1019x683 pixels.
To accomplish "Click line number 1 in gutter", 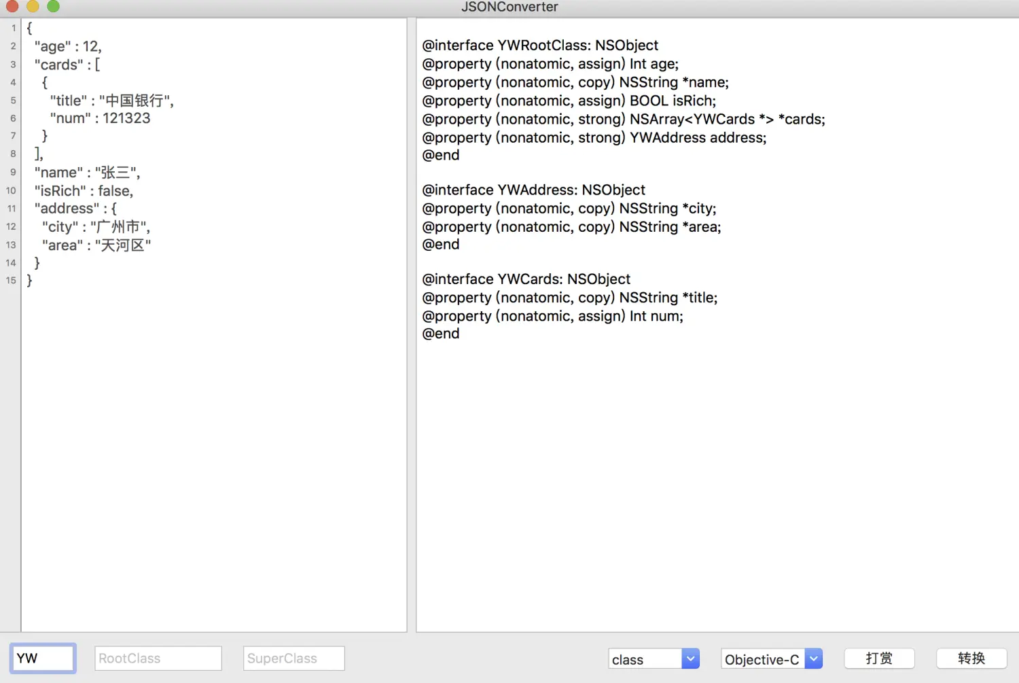I will (14, 28).
